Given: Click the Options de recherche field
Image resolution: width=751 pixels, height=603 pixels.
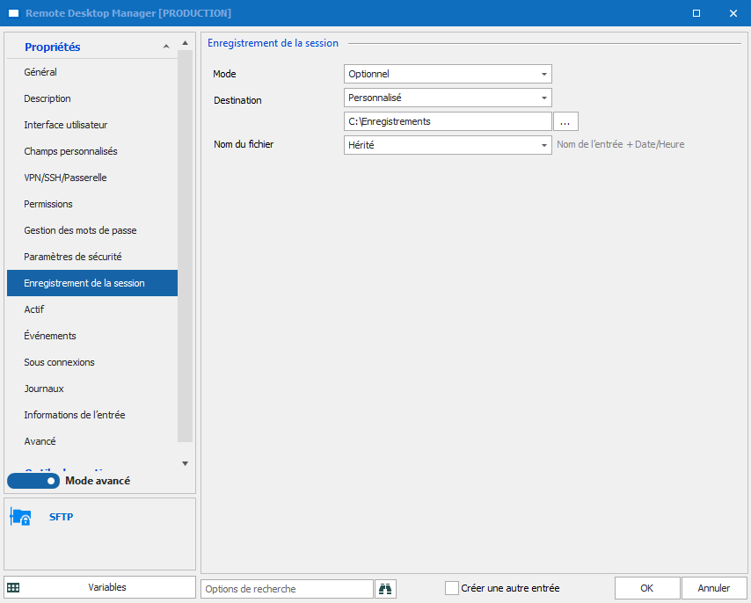Looking at the screenshot, I should (x=287, y=589).
